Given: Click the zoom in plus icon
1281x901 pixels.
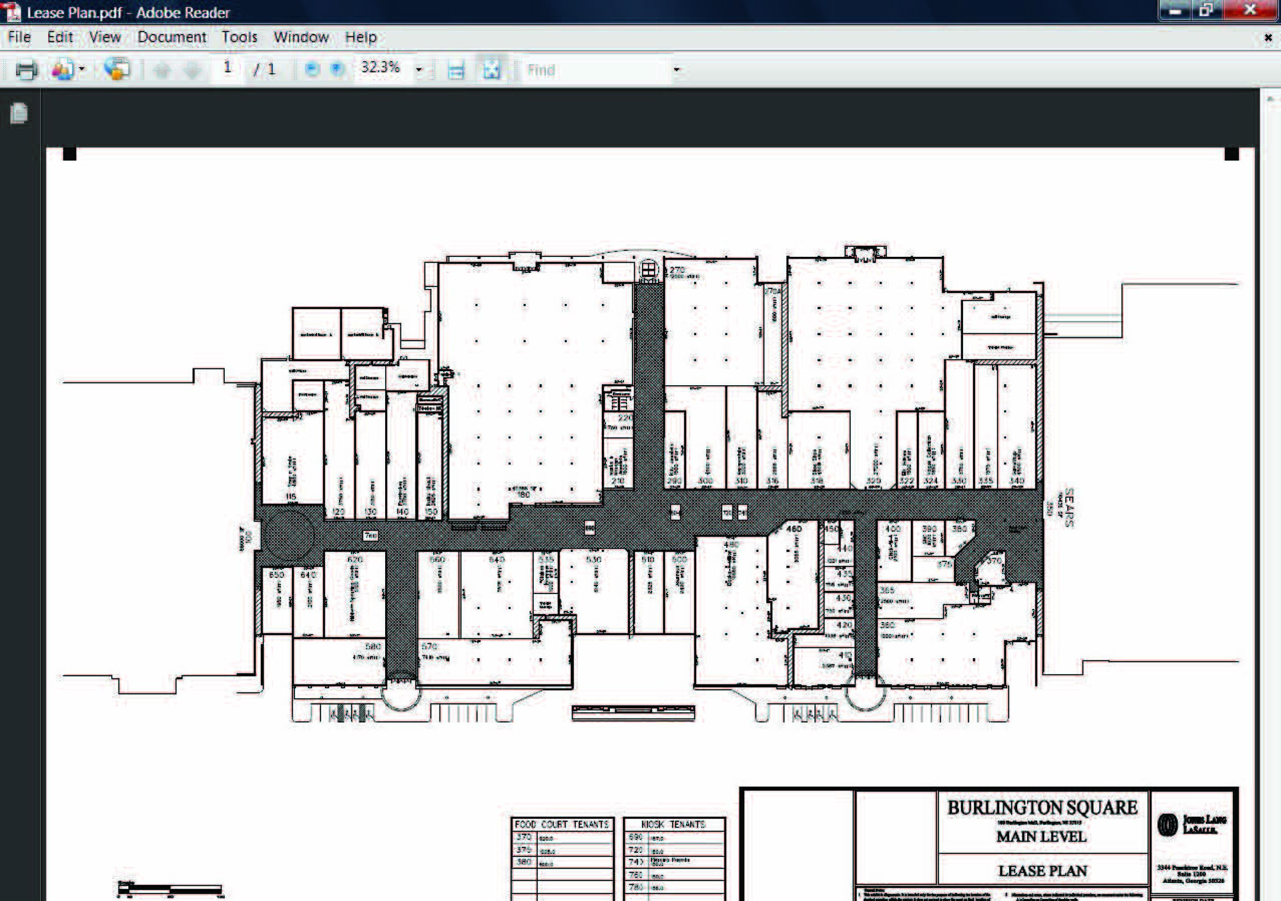Looking at the screenshot, I should [337, 69].
